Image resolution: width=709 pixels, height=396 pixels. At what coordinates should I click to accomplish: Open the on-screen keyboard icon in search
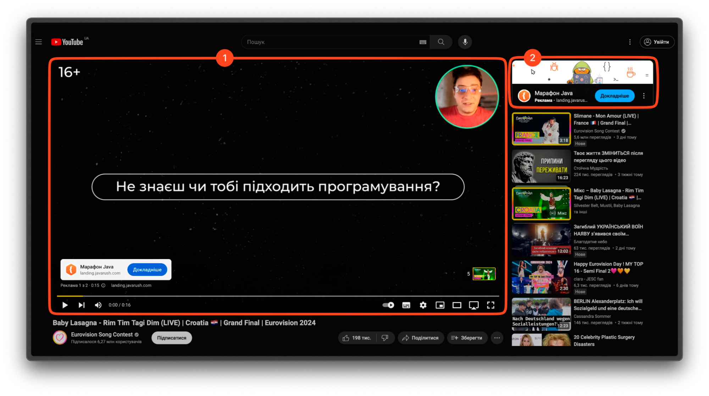click(423, 42)
